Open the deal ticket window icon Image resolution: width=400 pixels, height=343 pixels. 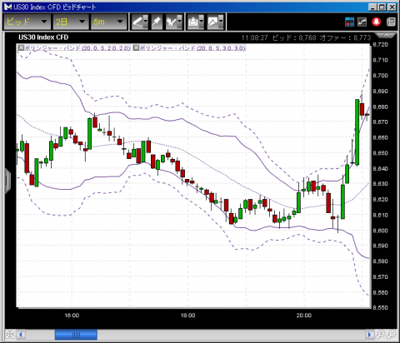[x=349, y=22]
